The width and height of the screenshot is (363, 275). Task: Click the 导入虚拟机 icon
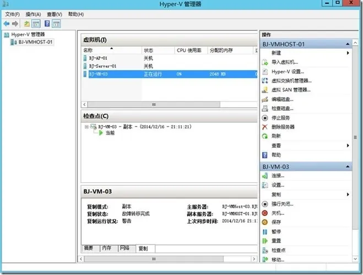[265, 62]
